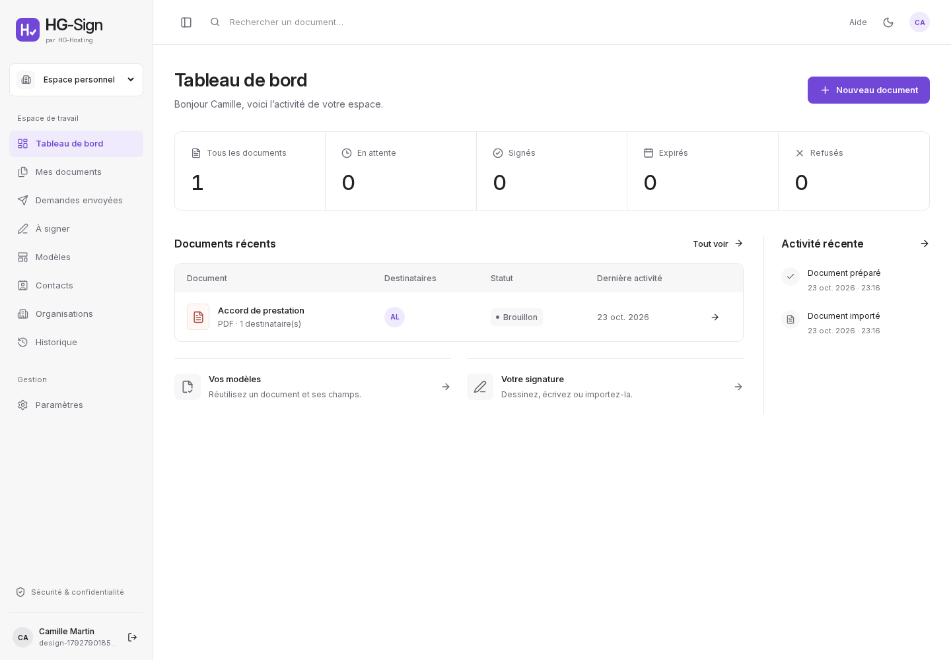Toggle dark mode with moon icon
Viewport: 951px width, 660px height.
pos(888,22)
